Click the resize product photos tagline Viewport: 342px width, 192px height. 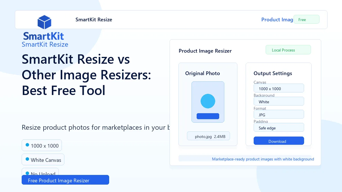(x=96, y=127)
